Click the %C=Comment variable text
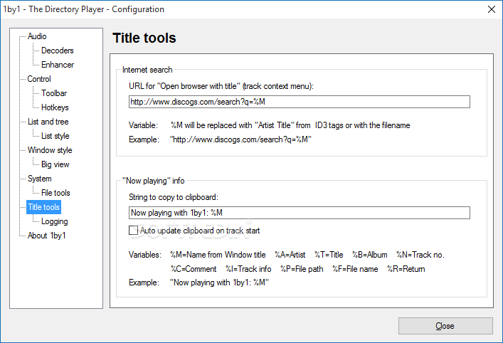This screenshot has width=503, height=343. 194,269
